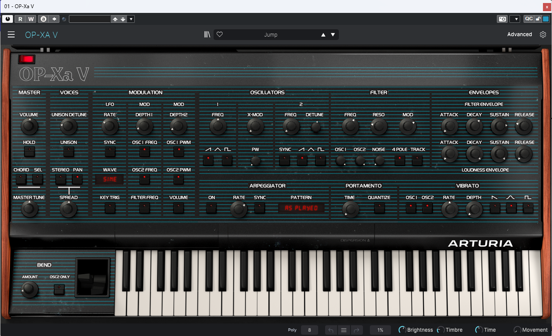Toggle plugin bypass power button
552x336 pixels.
click(x=8, y=19)
